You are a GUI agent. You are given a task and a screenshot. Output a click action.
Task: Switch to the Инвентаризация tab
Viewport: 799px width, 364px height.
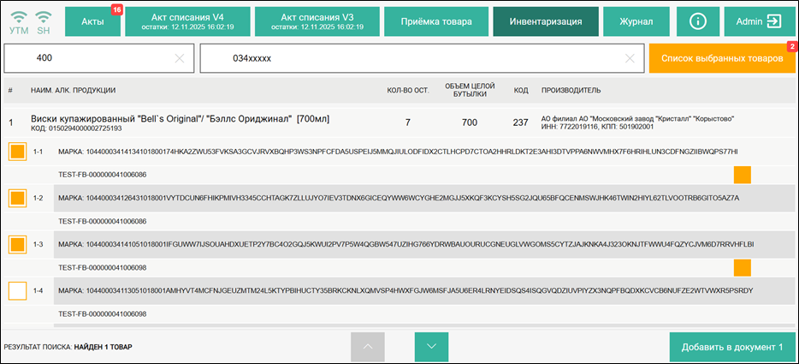tap(545, 21)
